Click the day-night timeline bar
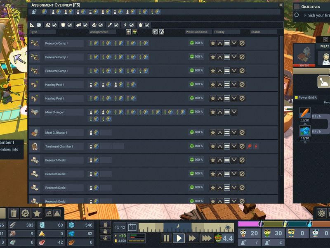Screen dimensions: 330x248 [x=186, y=227]
